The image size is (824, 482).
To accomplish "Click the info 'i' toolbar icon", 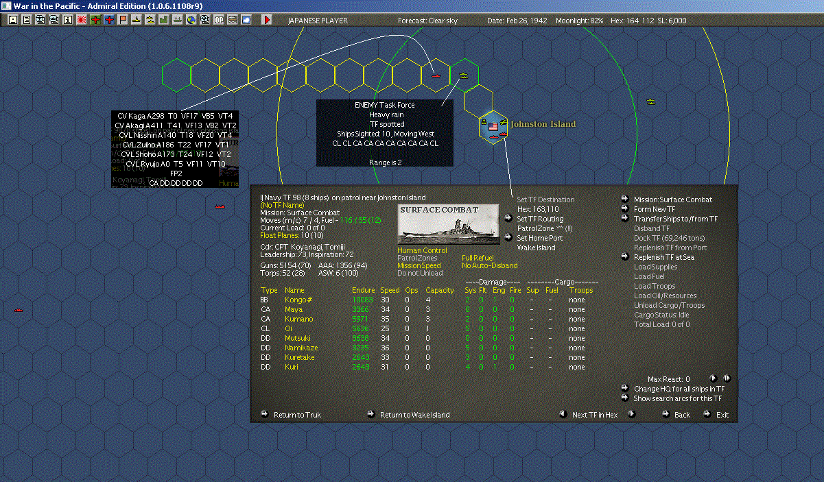I will [67, 20].
